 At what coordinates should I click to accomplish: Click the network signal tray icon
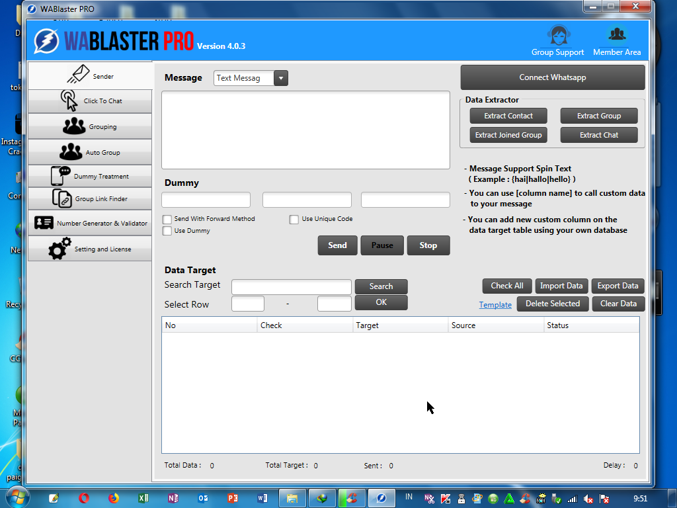573,499
